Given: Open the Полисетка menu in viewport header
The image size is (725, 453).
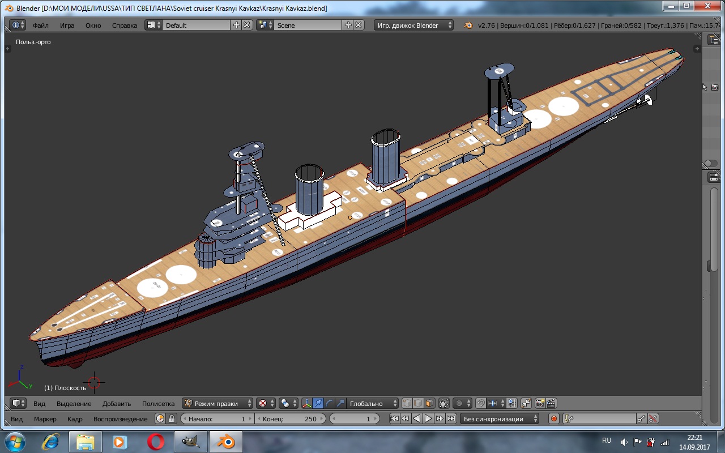Looking at the screenshot, I should coord(158,403).
